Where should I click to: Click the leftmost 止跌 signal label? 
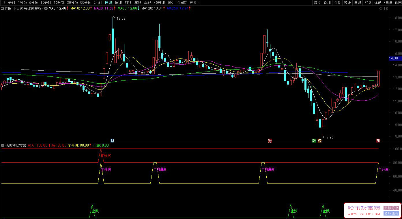[x=95, y=211]
